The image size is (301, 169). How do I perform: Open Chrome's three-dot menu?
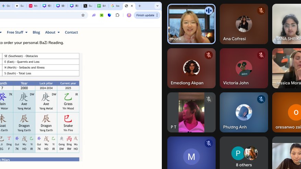(x=157, y=15)
